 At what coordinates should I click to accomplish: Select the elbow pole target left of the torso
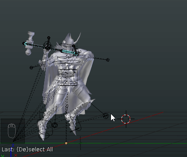pyautogui.click(x=31, y=68)
